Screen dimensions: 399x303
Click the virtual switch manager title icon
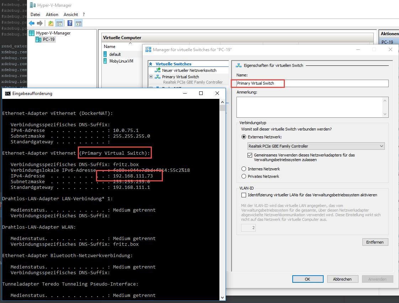click(148, 49)
